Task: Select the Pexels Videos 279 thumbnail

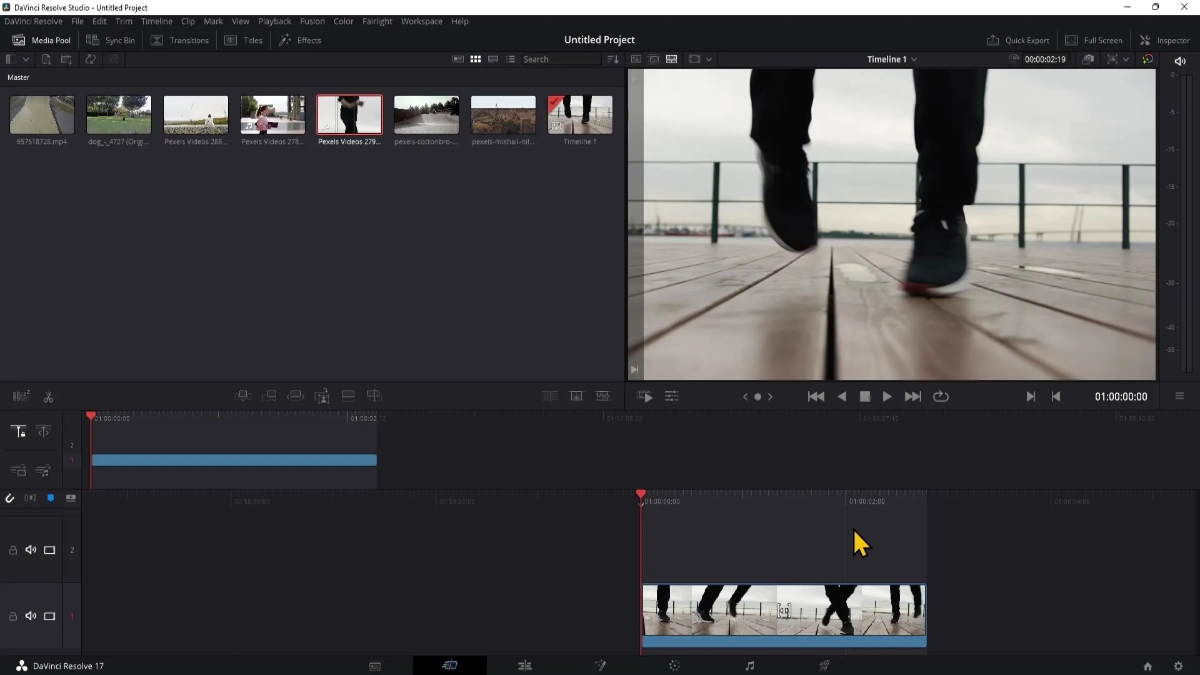Action: click(349, 114)
